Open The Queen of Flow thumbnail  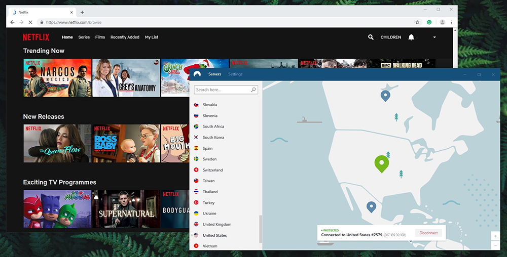57,143
